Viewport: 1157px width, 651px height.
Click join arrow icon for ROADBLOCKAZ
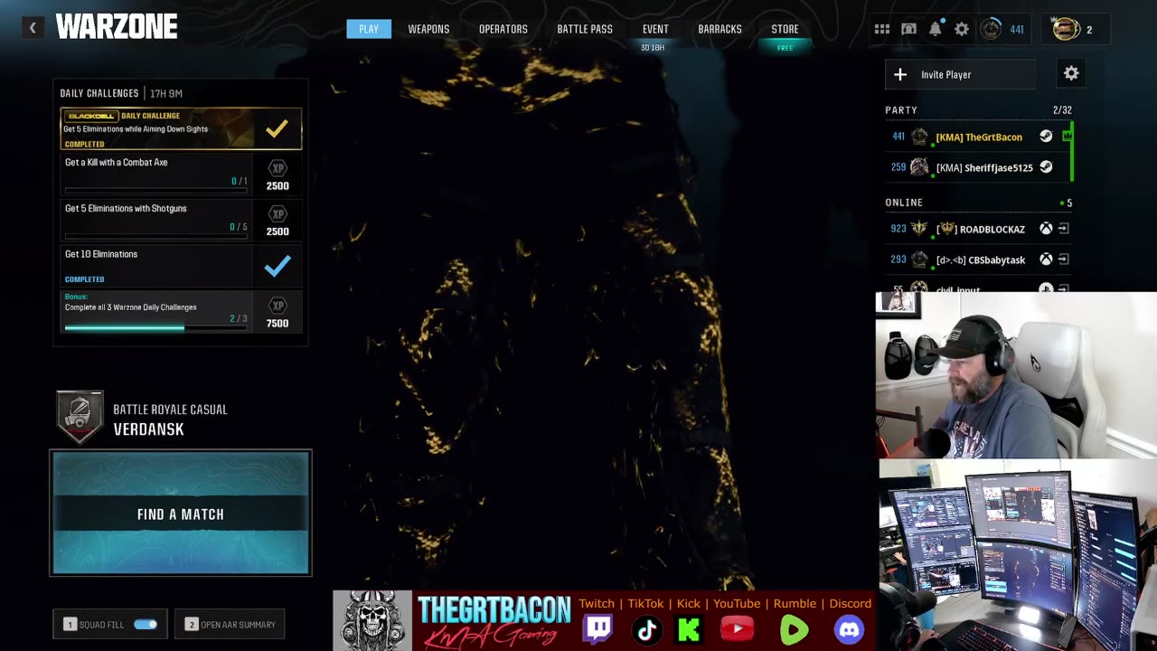coord(1064,229)
